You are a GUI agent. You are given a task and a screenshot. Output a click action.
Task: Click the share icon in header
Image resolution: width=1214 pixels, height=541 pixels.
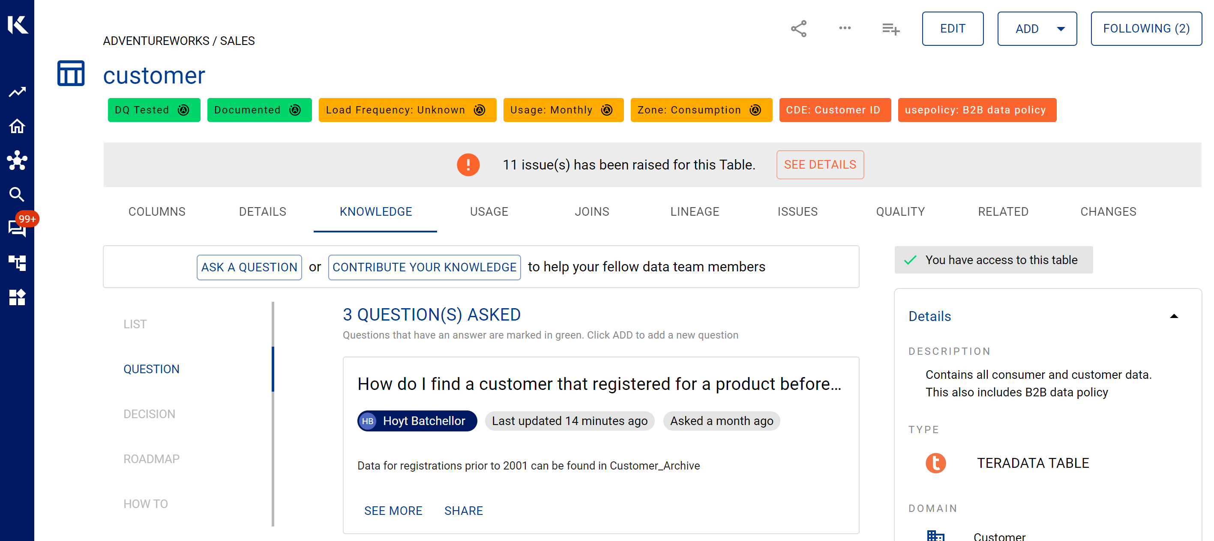tap(798, 29)
